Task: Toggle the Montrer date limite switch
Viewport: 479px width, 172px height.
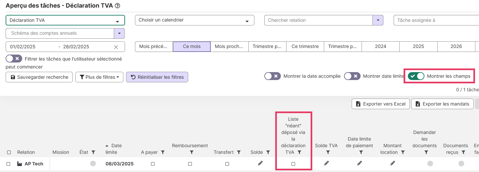Action: (352, 76)
